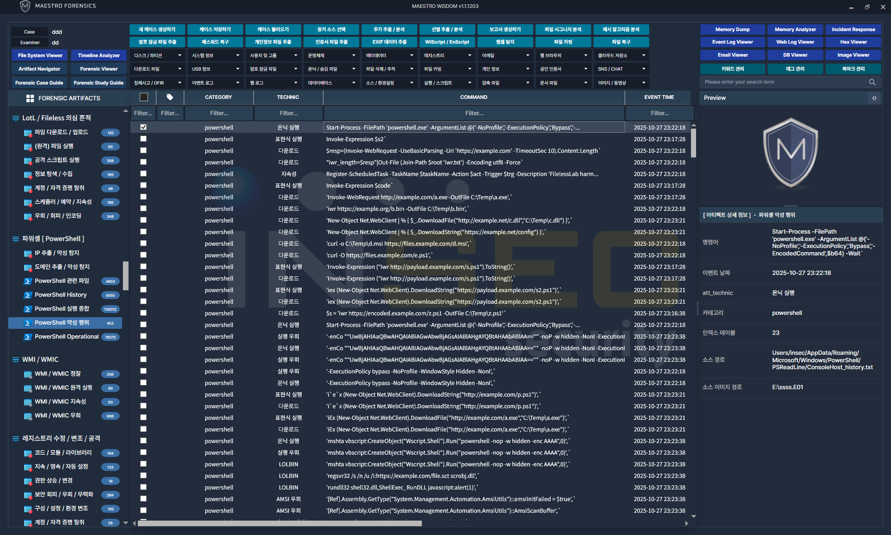
Task: Uncheck the first row's checked checkbox
Action: pyautogui.click(x=143, y=127)
